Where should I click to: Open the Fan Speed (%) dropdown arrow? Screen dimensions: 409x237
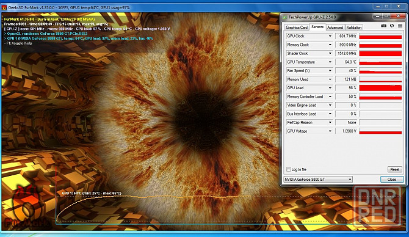pyautogui.click(x=330, y=71)
